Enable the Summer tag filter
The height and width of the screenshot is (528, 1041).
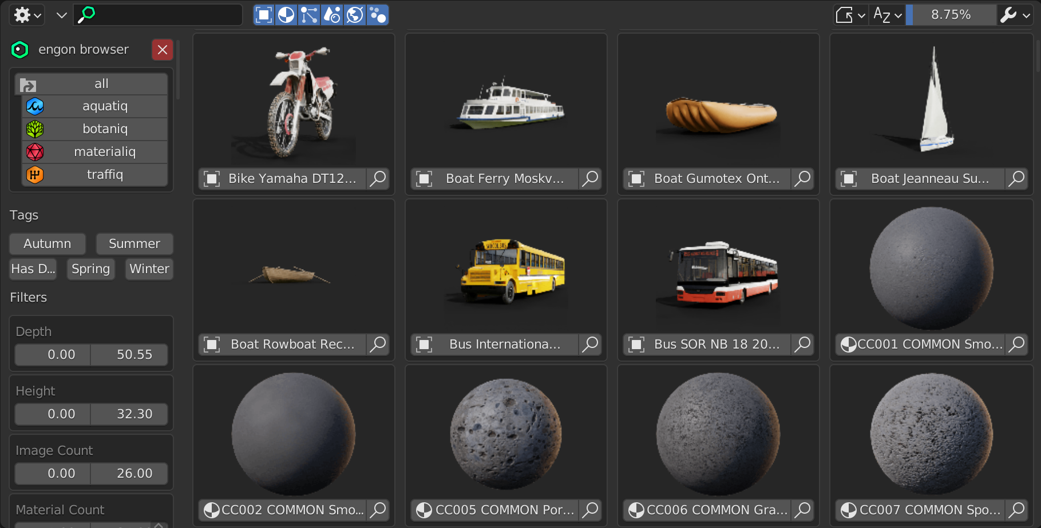pyautogui.click(x=134, y=243)
